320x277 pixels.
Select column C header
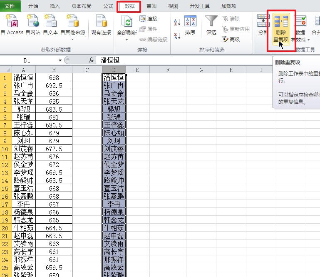click(x=87, y=70)
